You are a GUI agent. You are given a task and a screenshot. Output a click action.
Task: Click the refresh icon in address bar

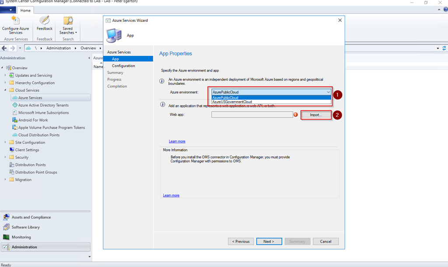point(444,48)
